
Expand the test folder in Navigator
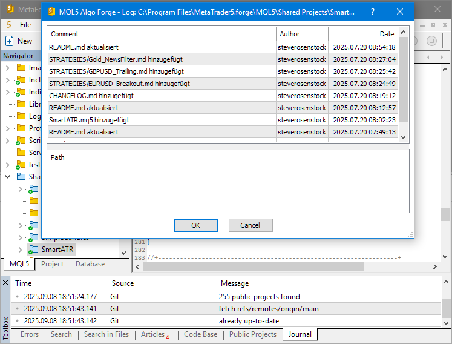pos(7,165)
